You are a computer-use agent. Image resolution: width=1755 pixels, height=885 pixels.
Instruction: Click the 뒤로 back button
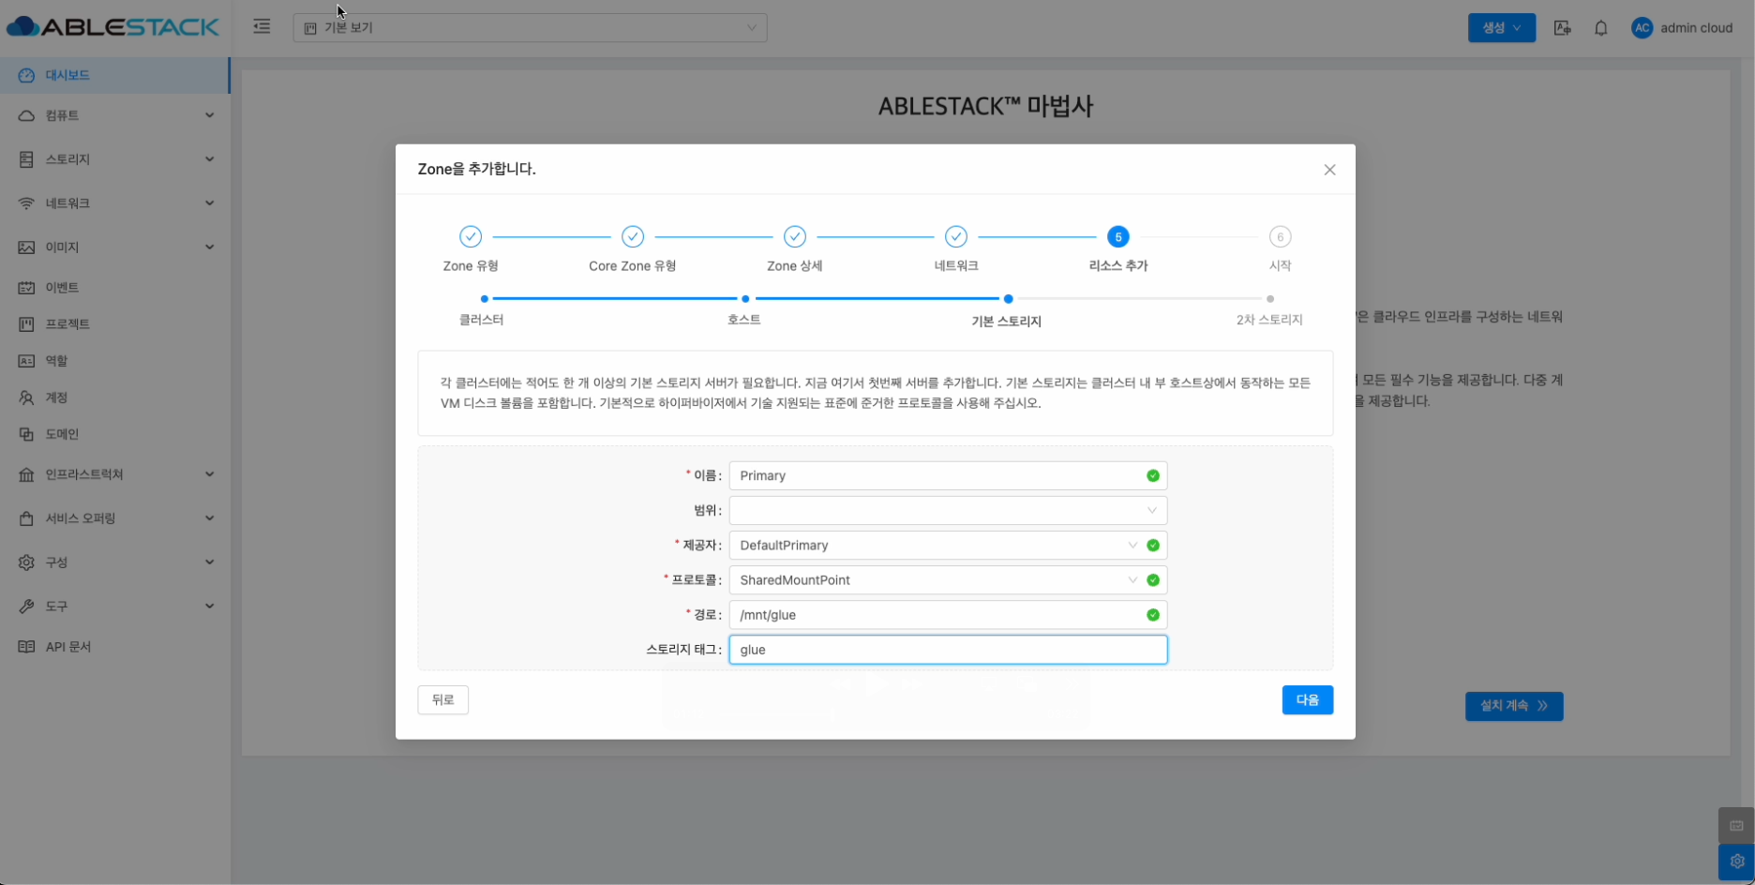(x=442, y=700)
